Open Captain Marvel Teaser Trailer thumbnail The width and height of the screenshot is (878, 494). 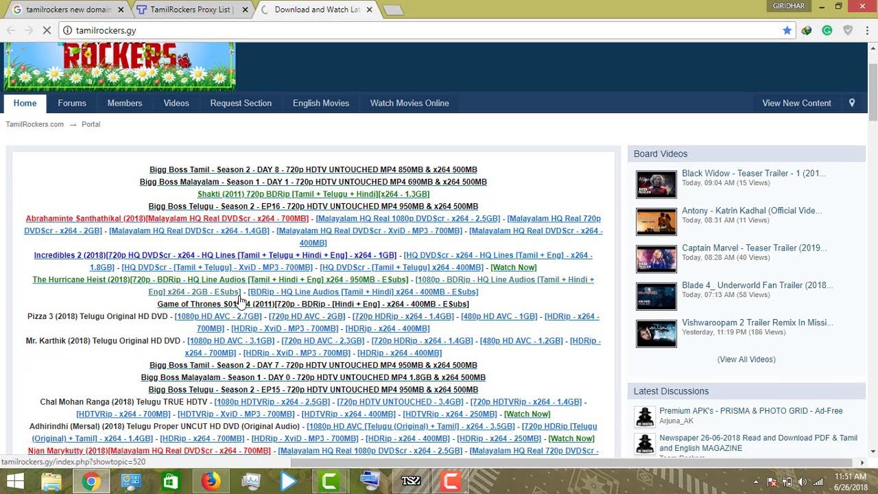click(656, 259)
